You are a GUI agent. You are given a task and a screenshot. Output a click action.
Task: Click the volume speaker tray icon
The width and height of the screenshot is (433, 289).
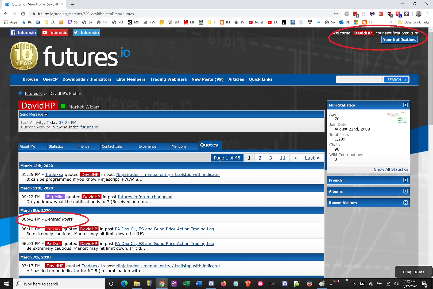tap(396, 284)
